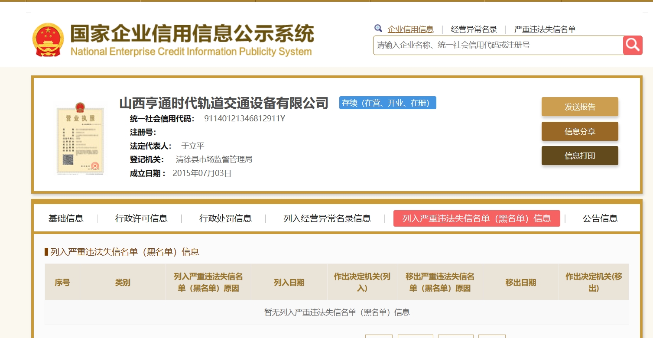Select the 经营异常名录 search category
This screenshot has width=653, height=338.
[x=474, y=29]
